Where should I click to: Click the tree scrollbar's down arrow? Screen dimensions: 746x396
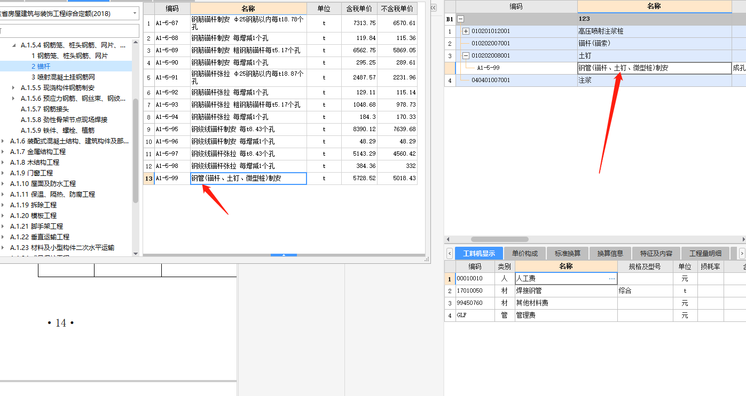click(x=136, y=254)
